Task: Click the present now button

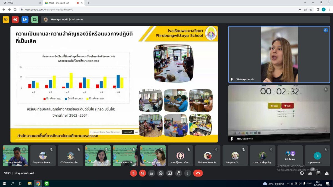Action: [170, 173]
